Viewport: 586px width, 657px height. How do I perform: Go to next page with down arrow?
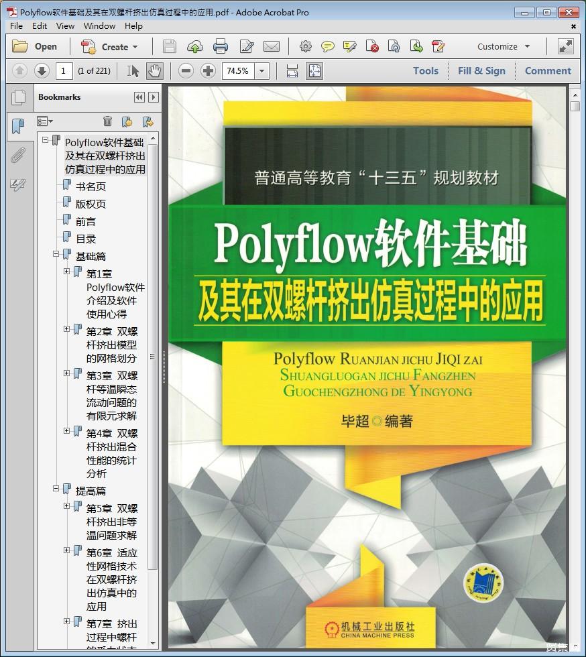click(42, 71)
